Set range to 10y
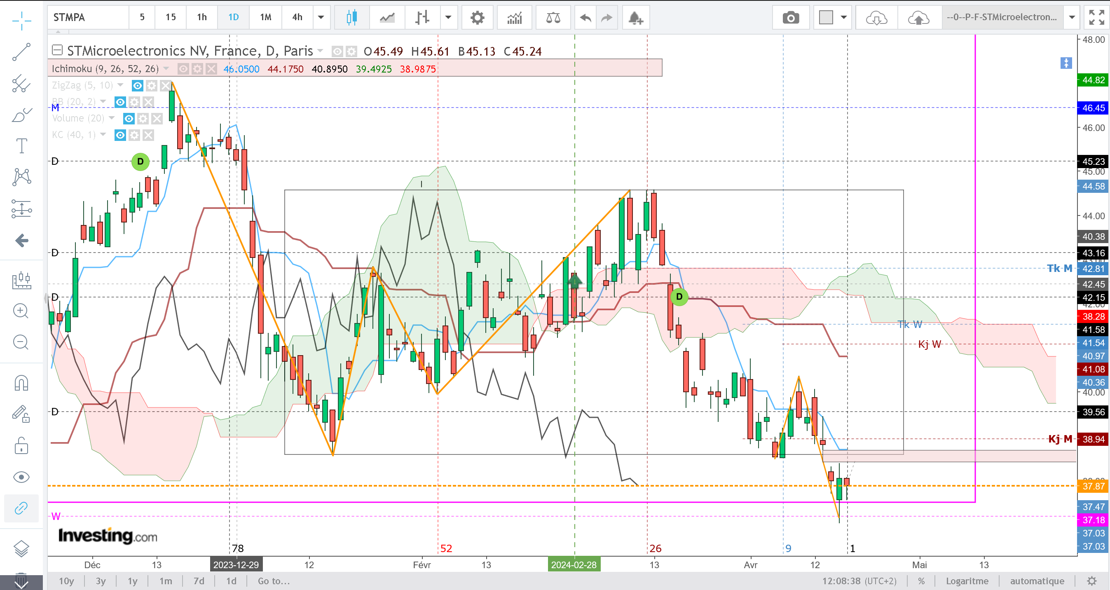Viewport: 1110px width, 590px height. point(66,581)
